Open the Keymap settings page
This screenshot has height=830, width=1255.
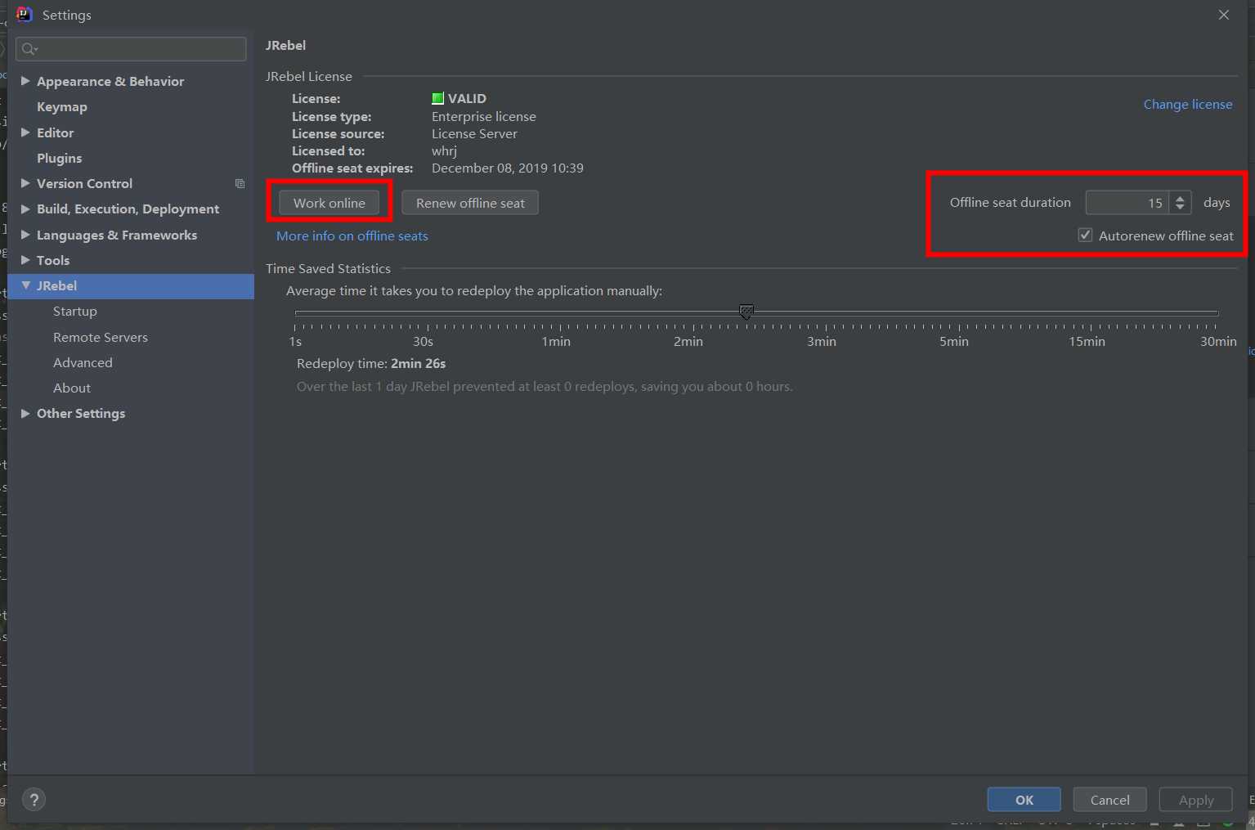point(62,107)
